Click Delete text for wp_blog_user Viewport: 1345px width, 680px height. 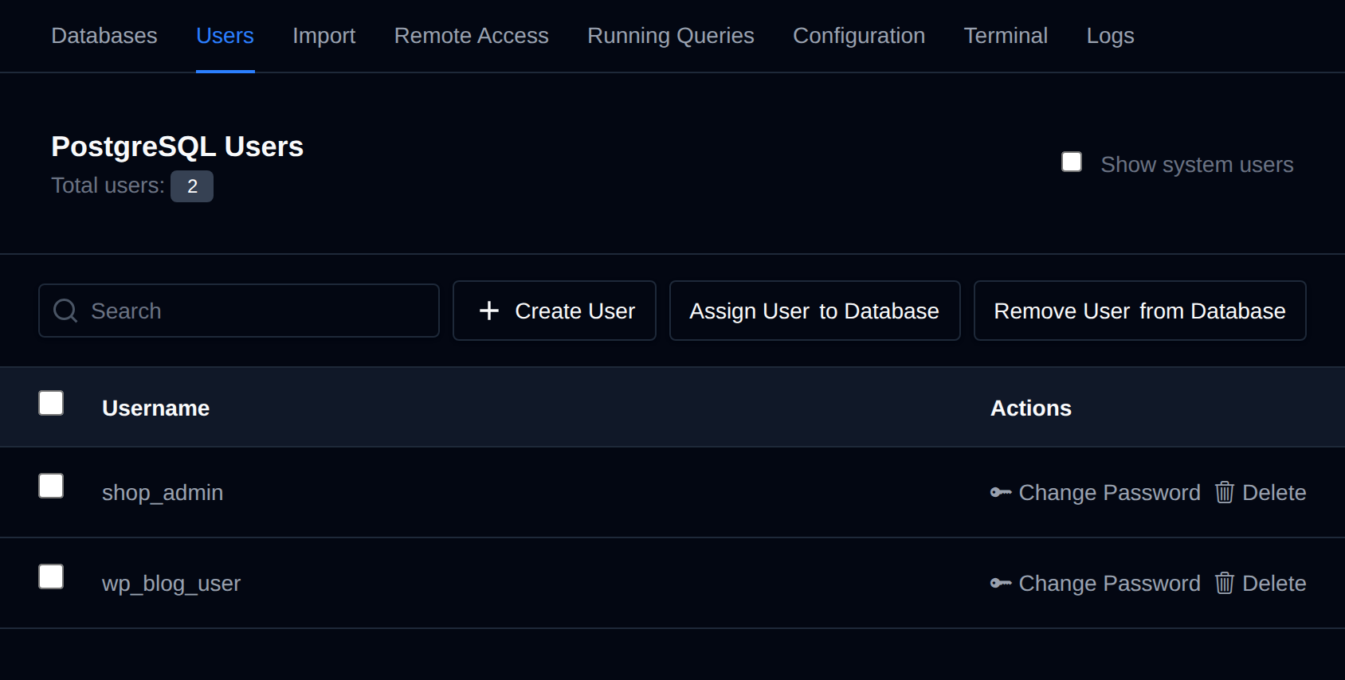pyautogui.click(x=1274, y=583)
